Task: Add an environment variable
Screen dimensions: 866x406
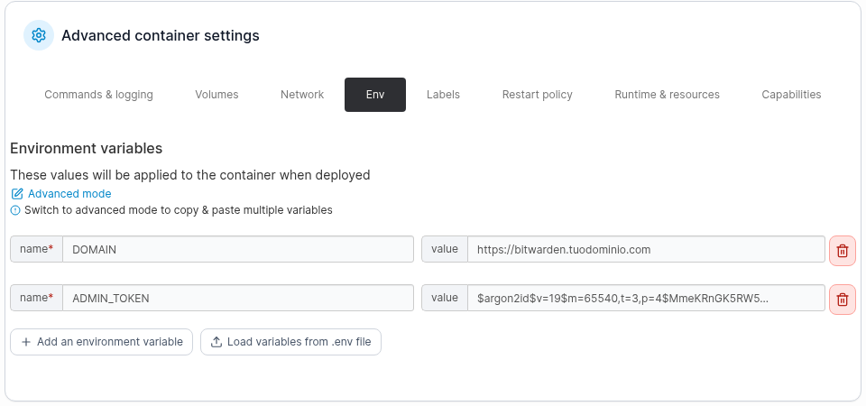Action: point(102,342)
